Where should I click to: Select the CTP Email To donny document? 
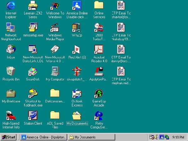(x=121, y=49)
